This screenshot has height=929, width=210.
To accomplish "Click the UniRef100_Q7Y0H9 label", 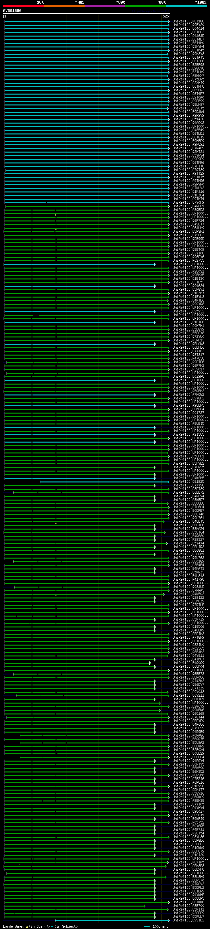I will pos(188,202).
